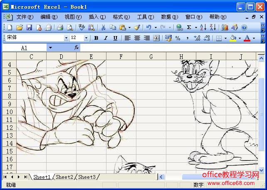
Task: Open the 数据(D) menu
Action: click(x=170, y=17)
